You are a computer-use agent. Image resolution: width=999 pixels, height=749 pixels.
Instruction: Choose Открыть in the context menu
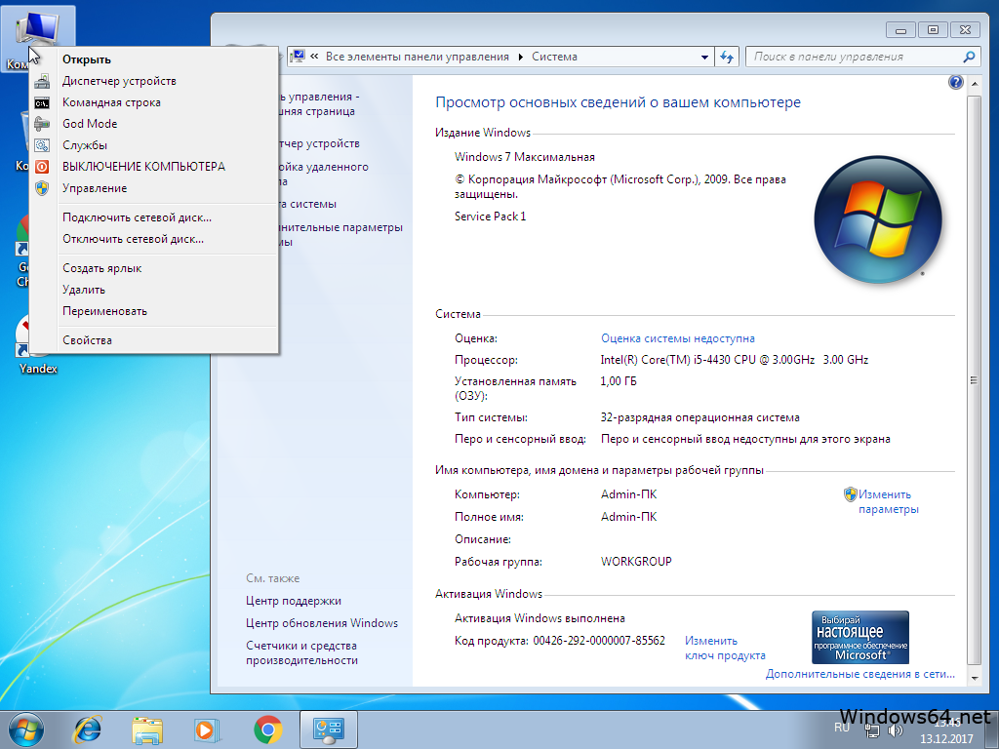point(153,59)
